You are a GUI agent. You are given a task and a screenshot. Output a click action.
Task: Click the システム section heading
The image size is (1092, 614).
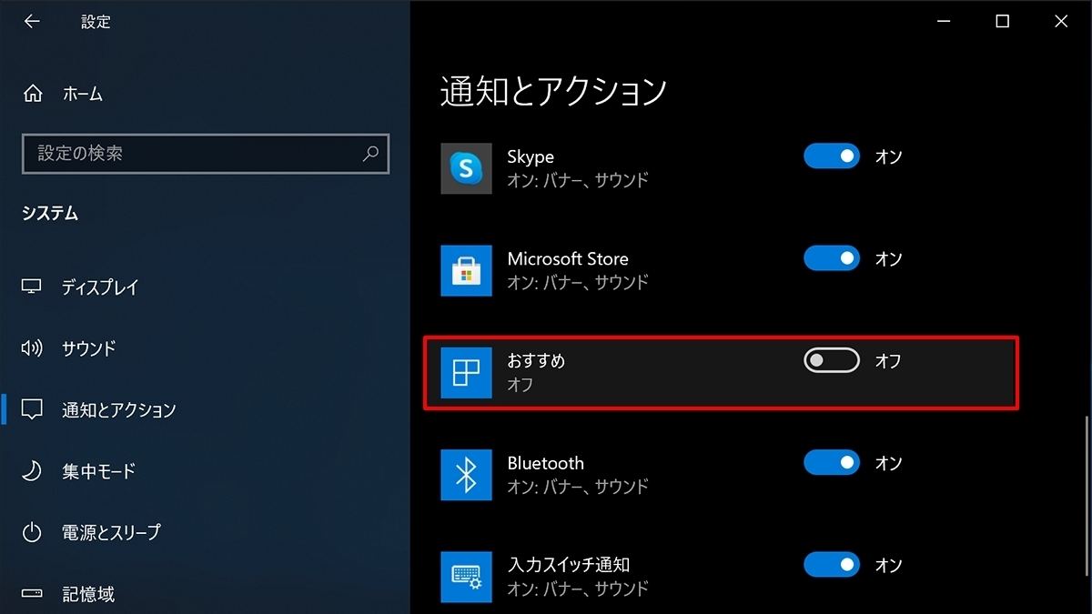pos(50,213)
